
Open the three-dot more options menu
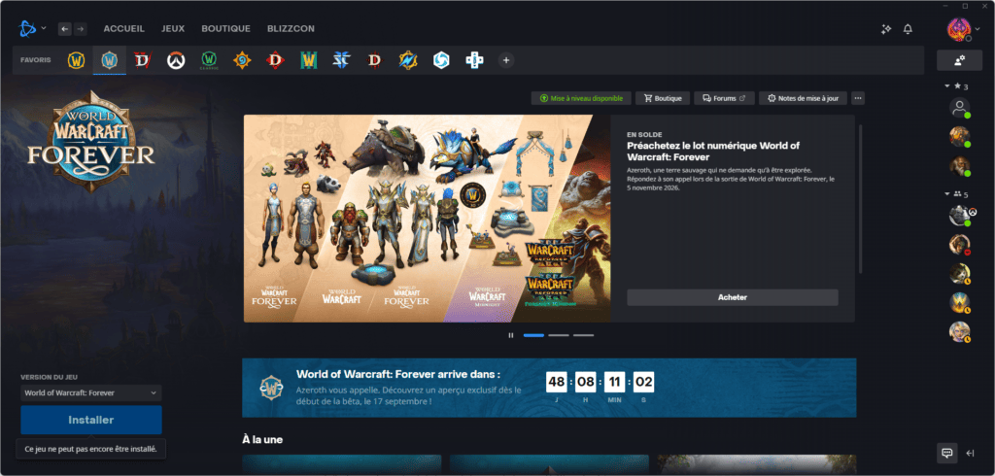pos(858,98)
